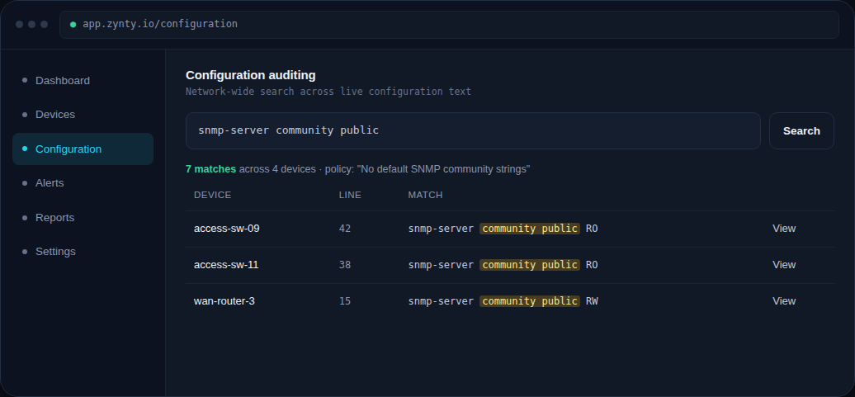
Task: Go to Devices in the sidebar
Action: 83,115
